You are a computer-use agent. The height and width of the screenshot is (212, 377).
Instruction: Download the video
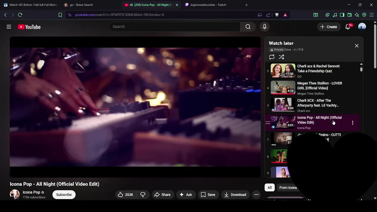pos(235,195)
